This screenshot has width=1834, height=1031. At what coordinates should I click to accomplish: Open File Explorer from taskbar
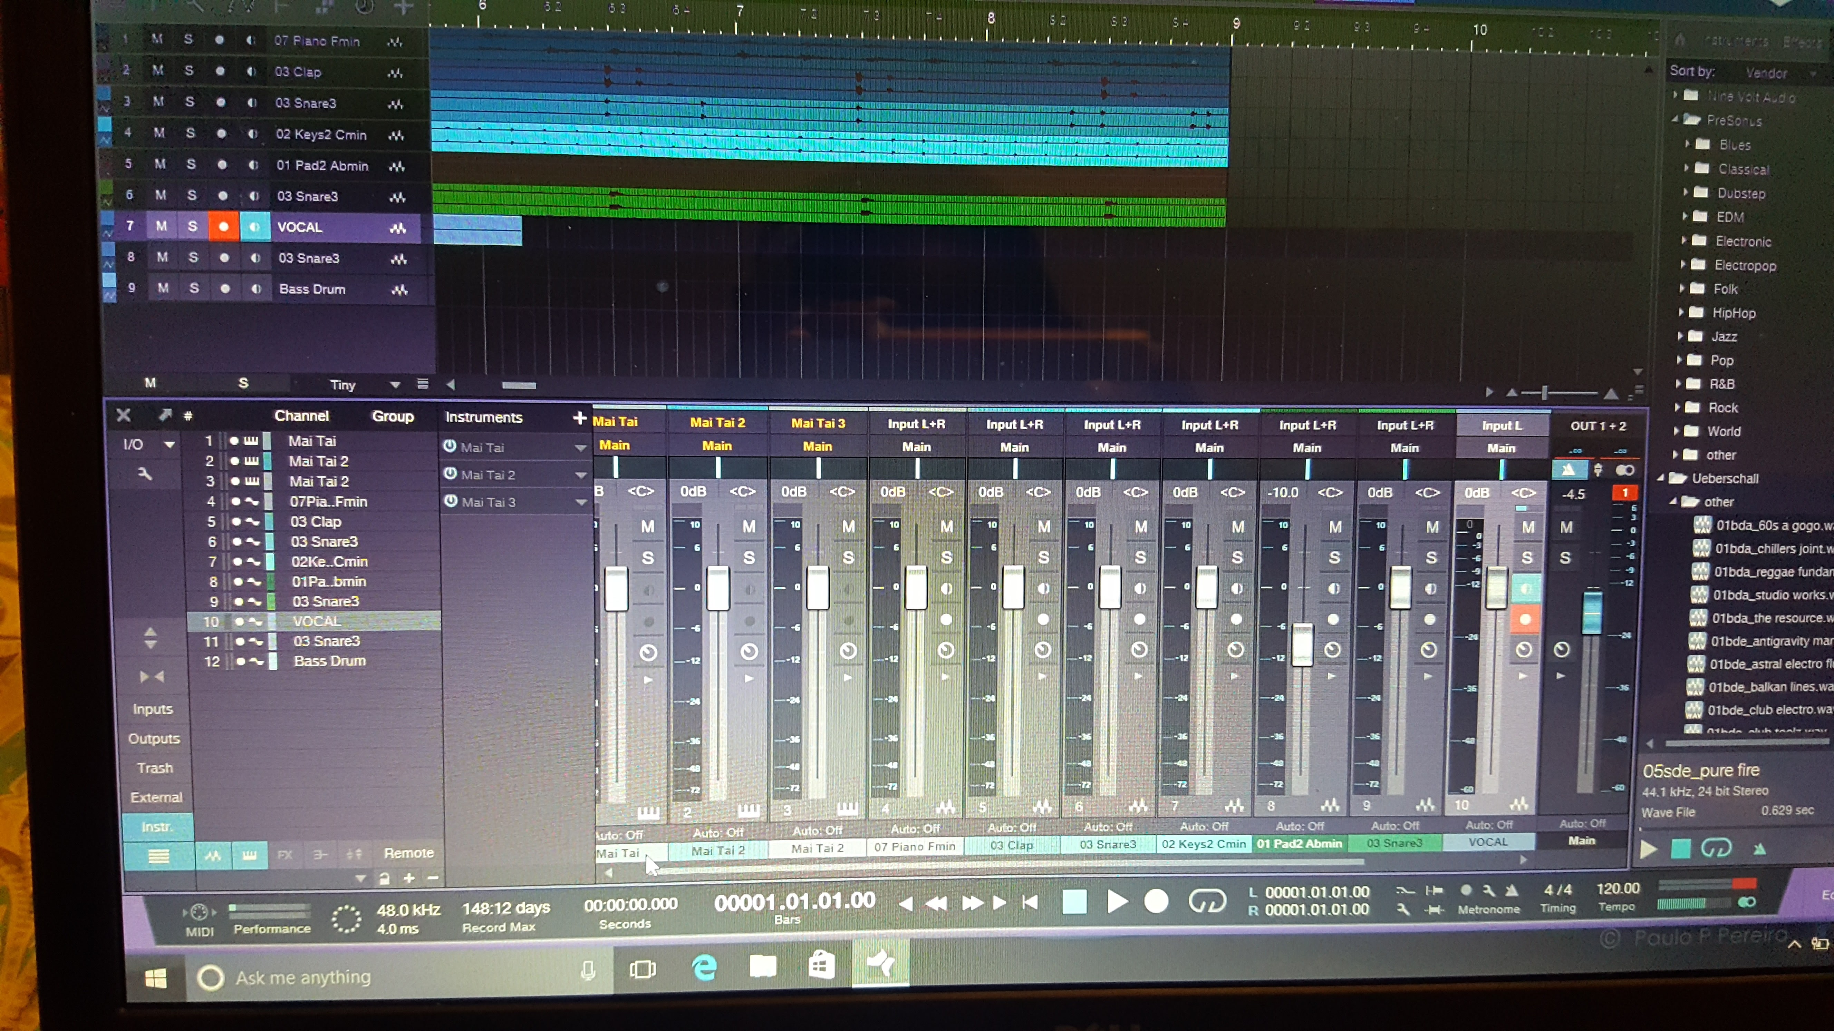pyautogui.click(x=763, y=966)
